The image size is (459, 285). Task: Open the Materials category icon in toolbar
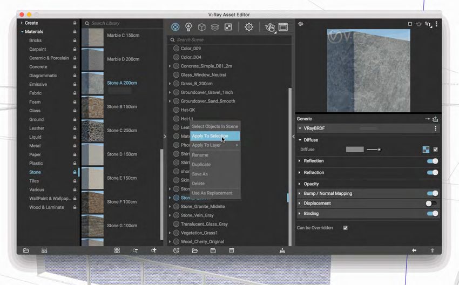(175, 27)
